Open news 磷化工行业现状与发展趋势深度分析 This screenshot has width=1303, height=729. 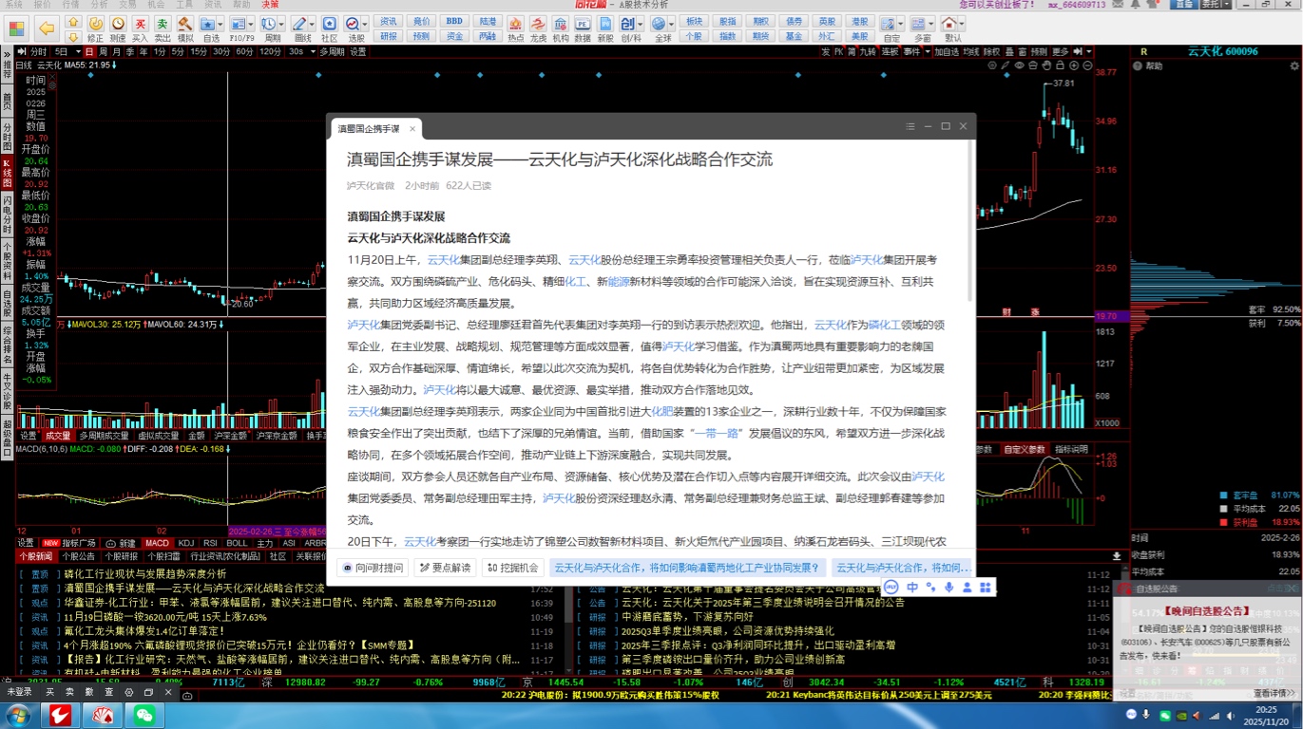tap(145, 574)
